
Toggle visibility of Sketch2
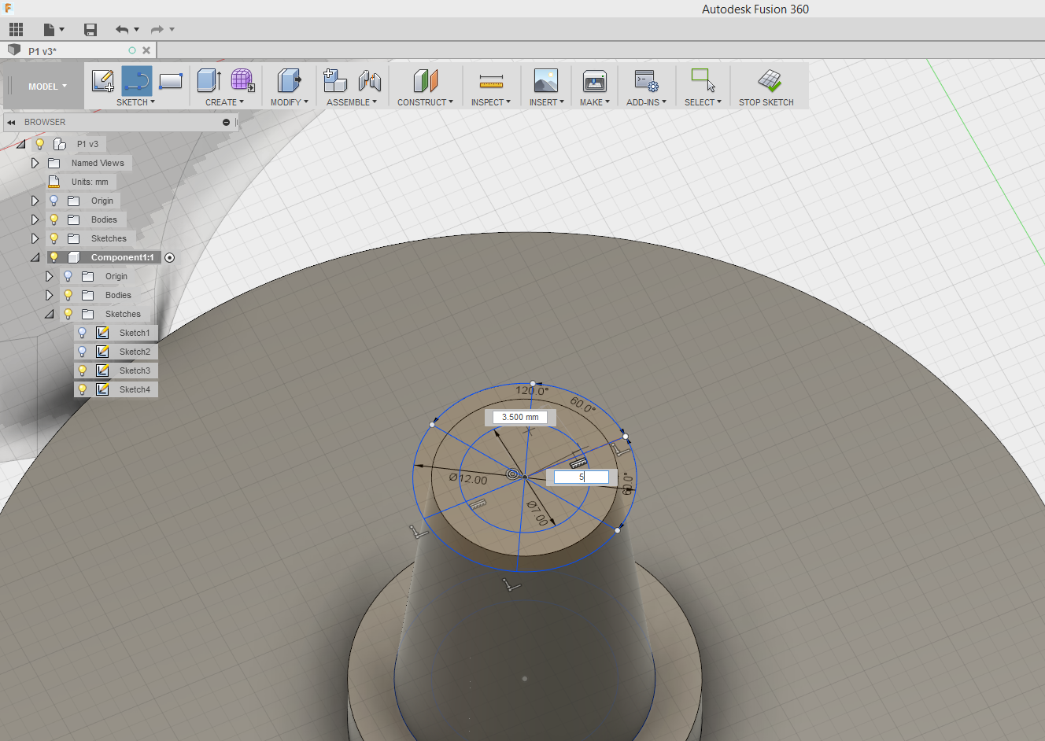(82, 352)
